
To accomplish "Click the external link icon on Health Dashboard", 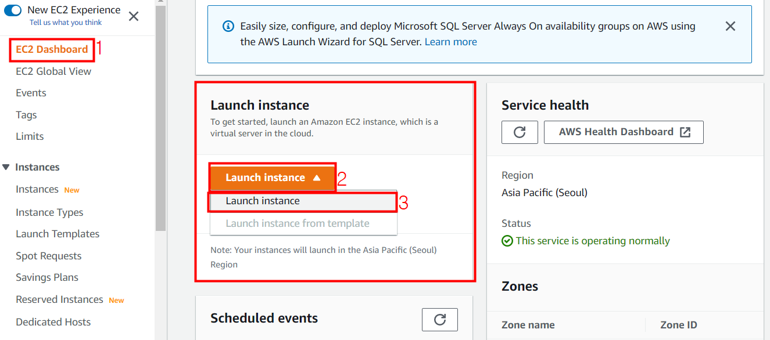I will 685,132.
